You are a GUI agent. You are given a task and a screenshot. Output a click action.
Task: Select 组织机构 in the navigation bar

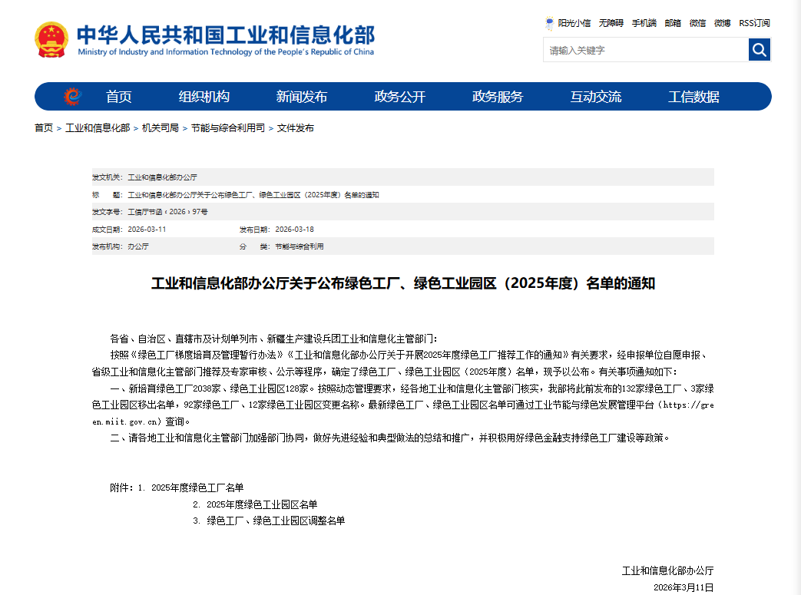(x=204, y=97)
